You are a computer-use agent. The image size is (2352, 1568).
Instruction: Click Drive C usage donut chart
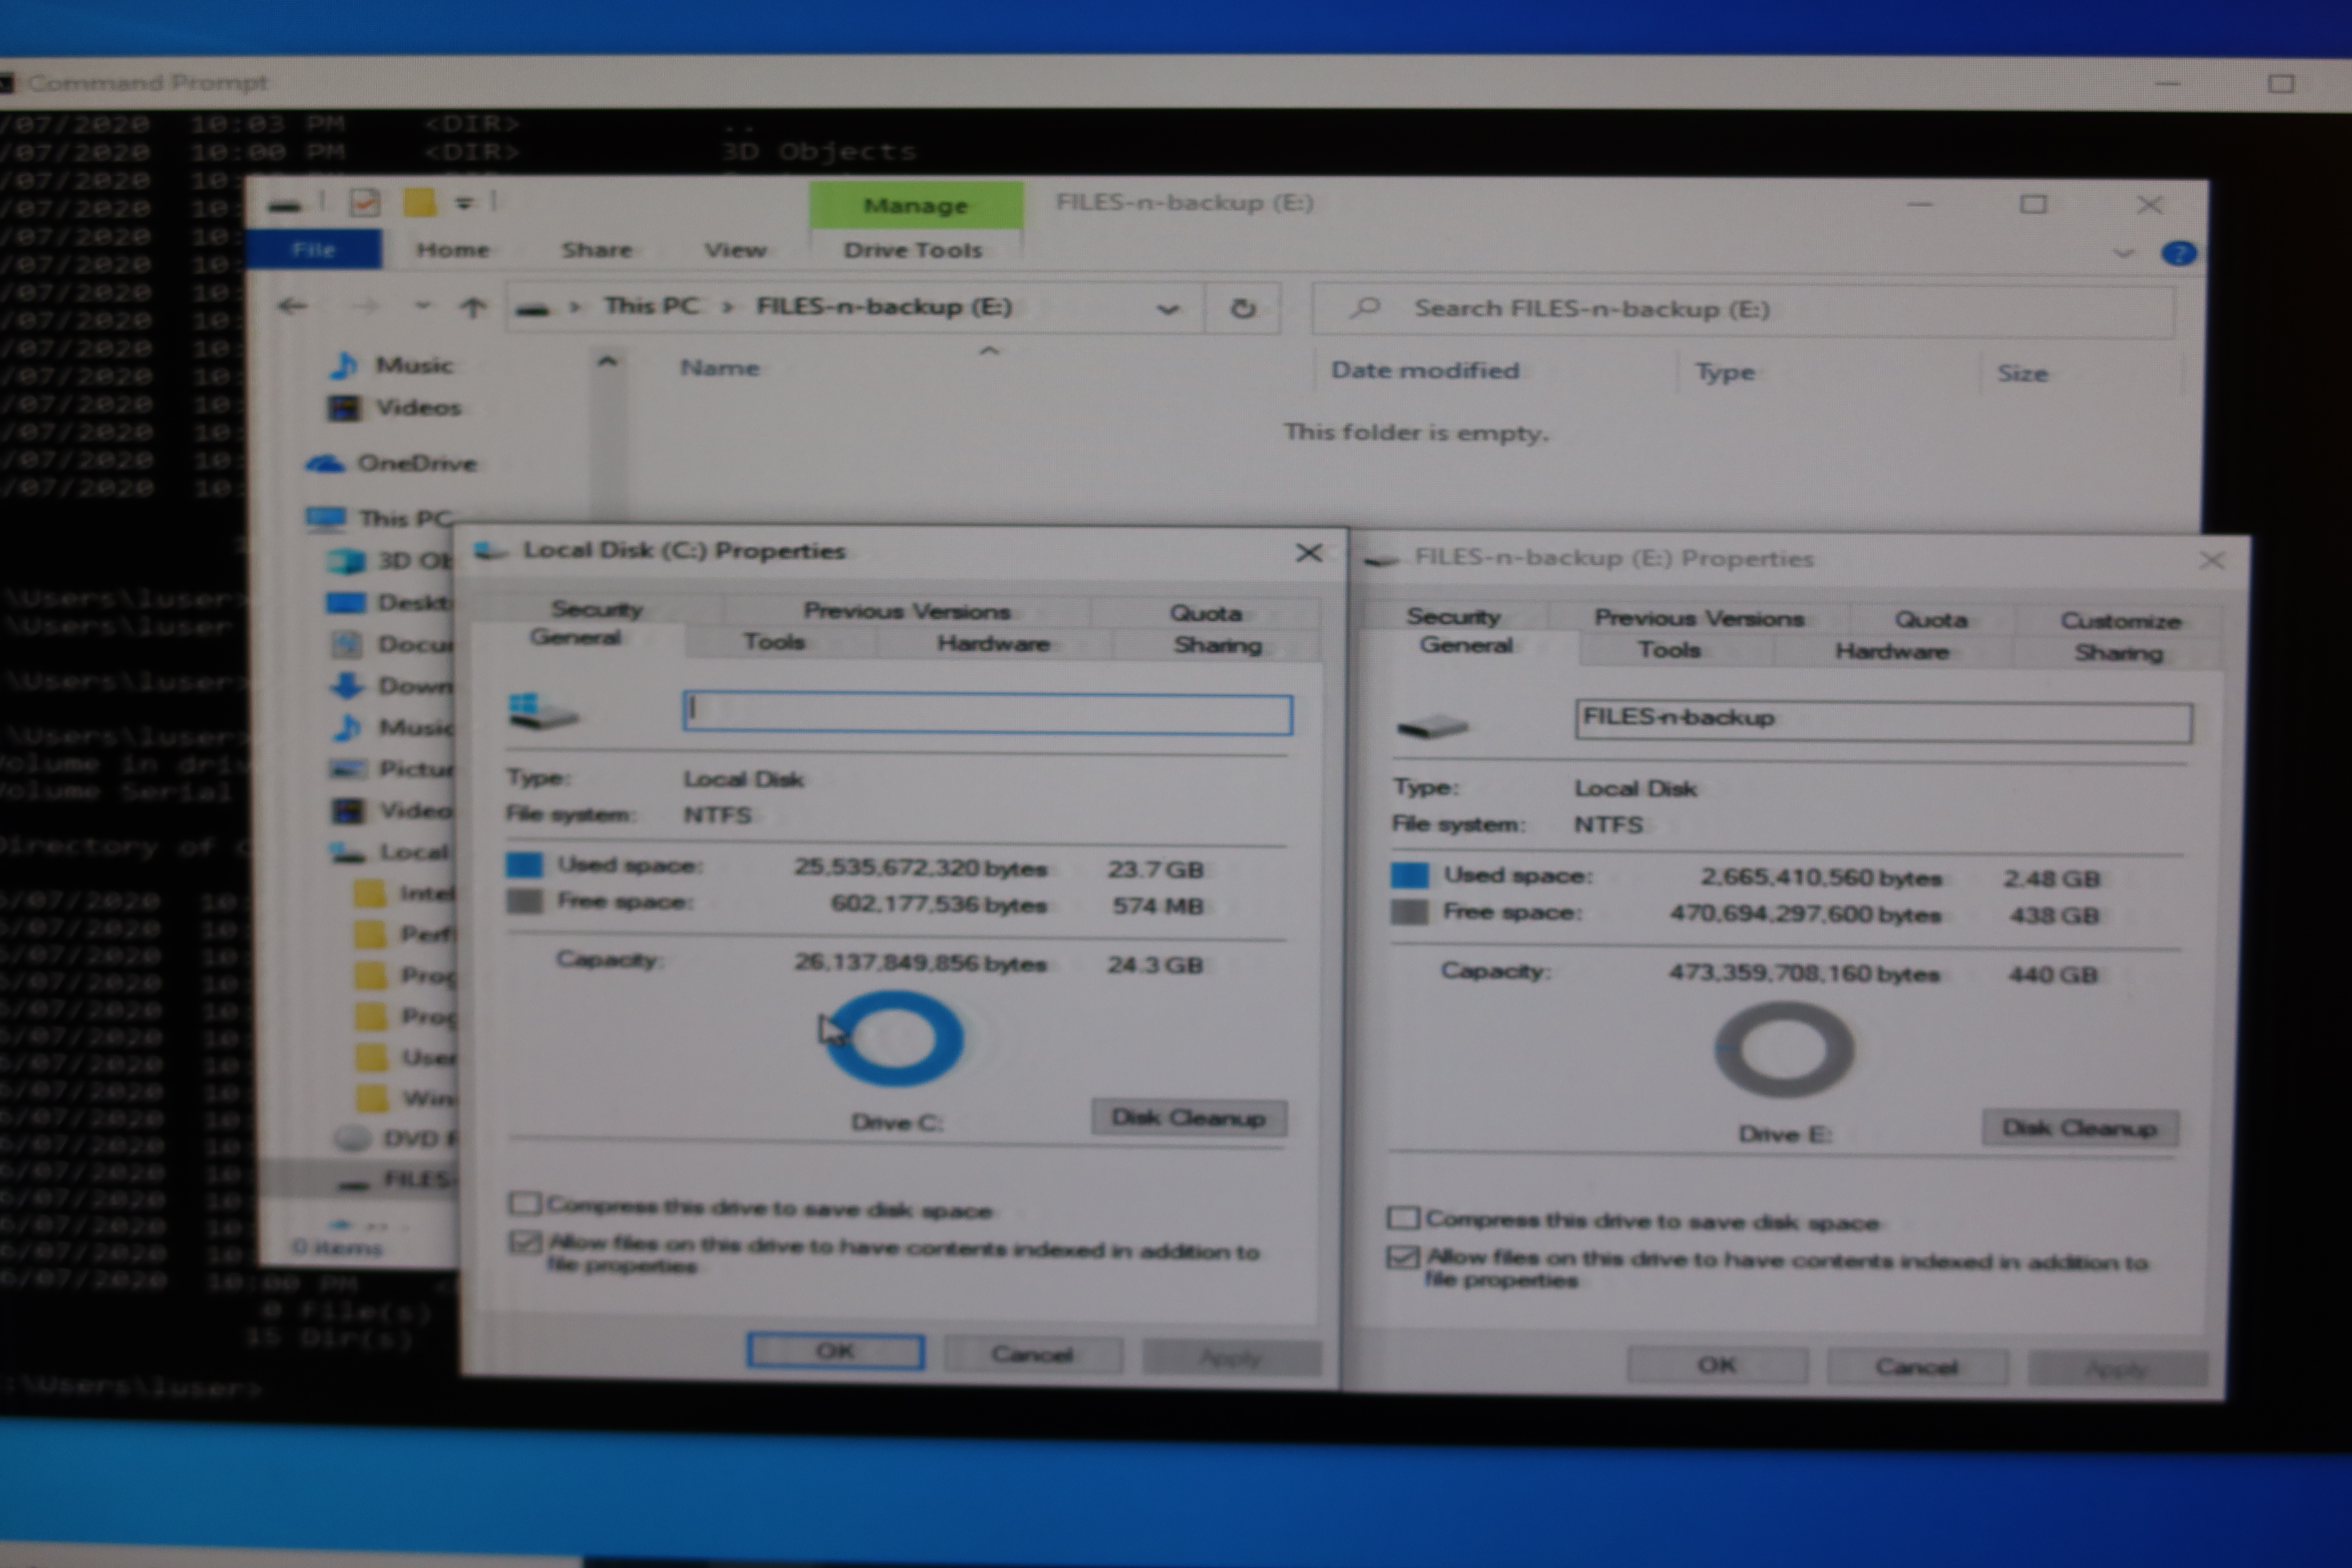click(895, 1038)
